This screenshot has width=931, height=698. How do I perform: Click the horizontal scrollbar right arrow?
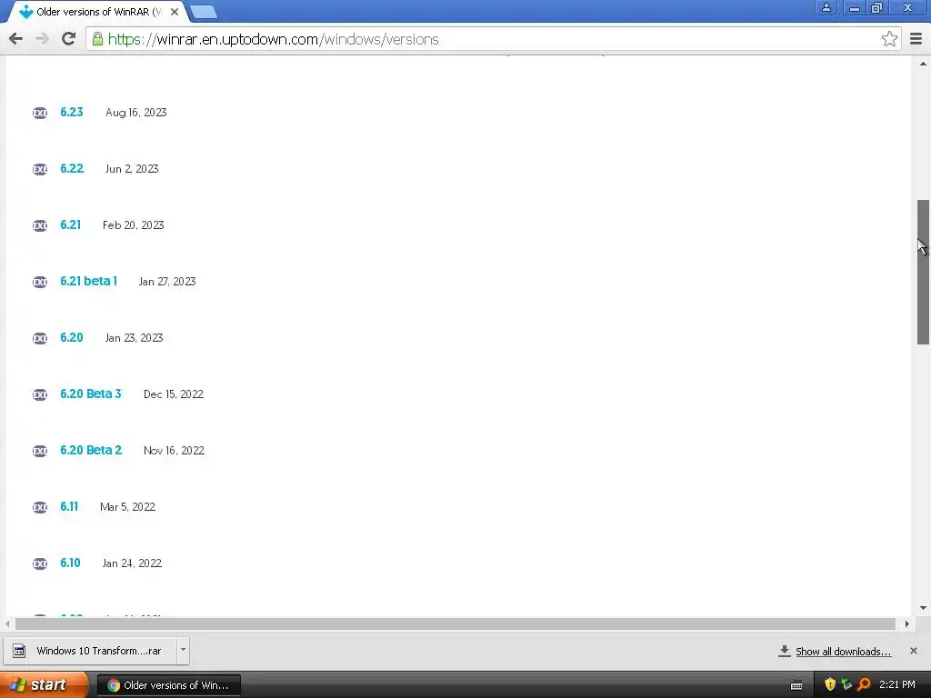(906, 623)
